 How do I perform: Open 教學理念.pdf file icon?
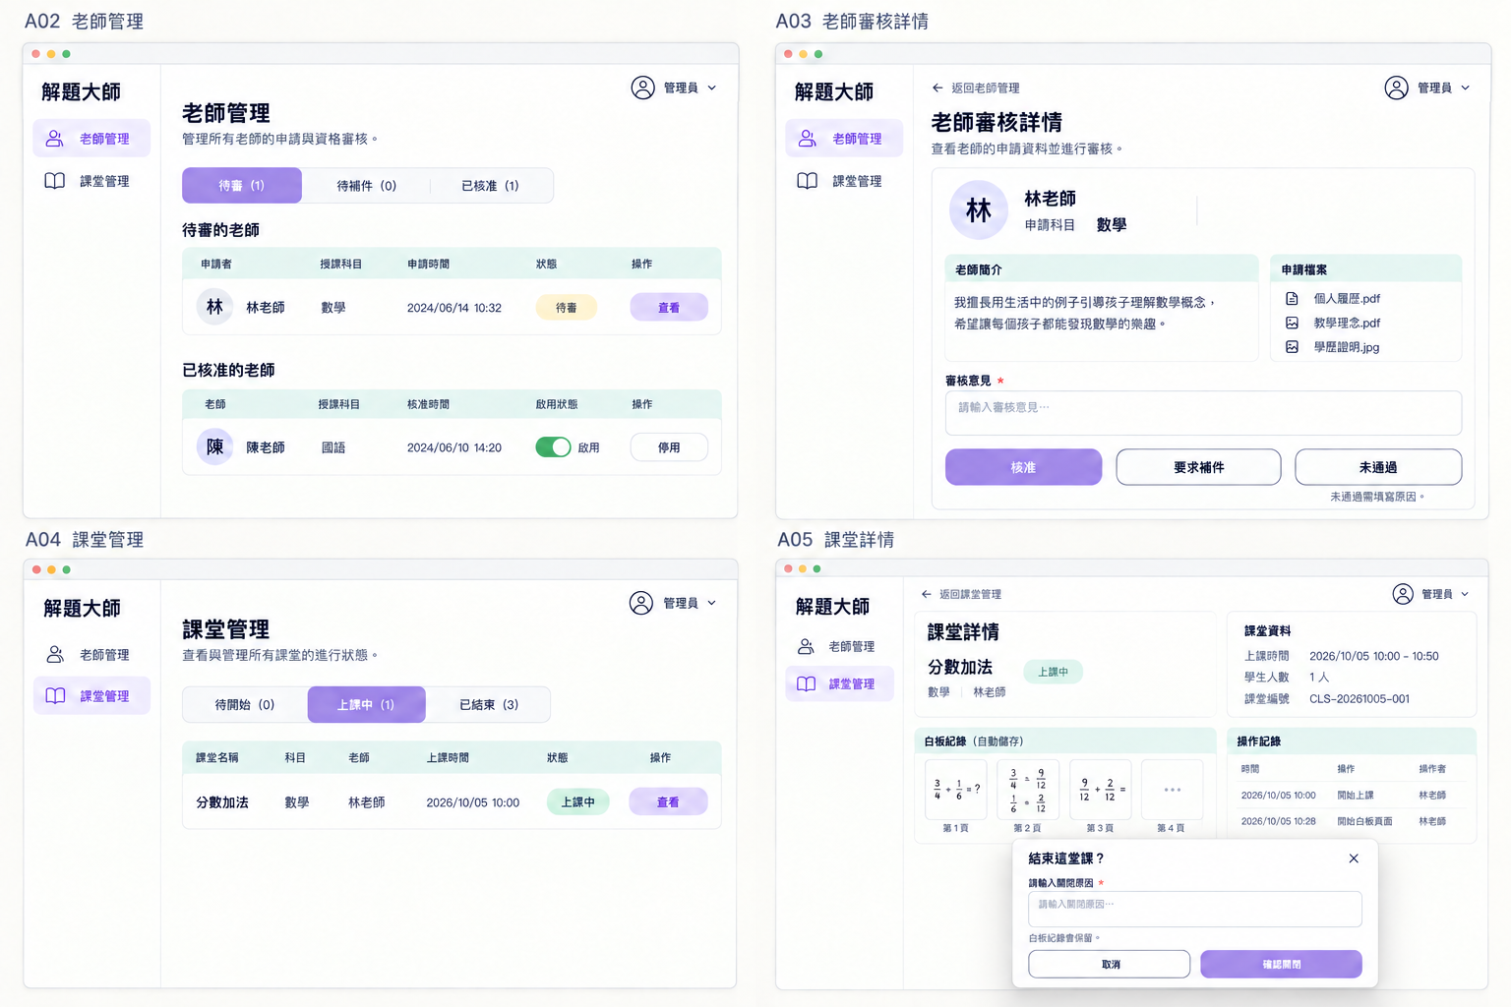pyautogui.click(x=1293, y=323)
